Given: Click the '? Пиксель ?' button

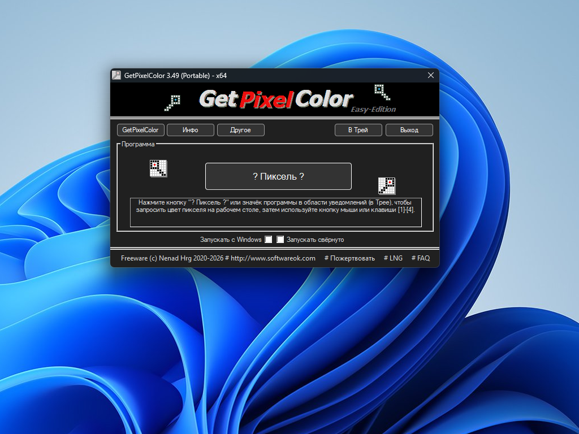Looking at the screenshot, I should click(278, 176).
